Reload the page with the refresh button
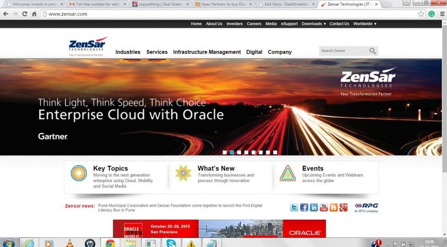447x247 pixels. pos(25,14)
